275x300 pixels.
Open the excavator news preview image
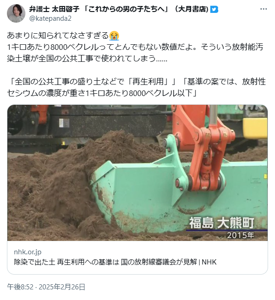point(137,173)
